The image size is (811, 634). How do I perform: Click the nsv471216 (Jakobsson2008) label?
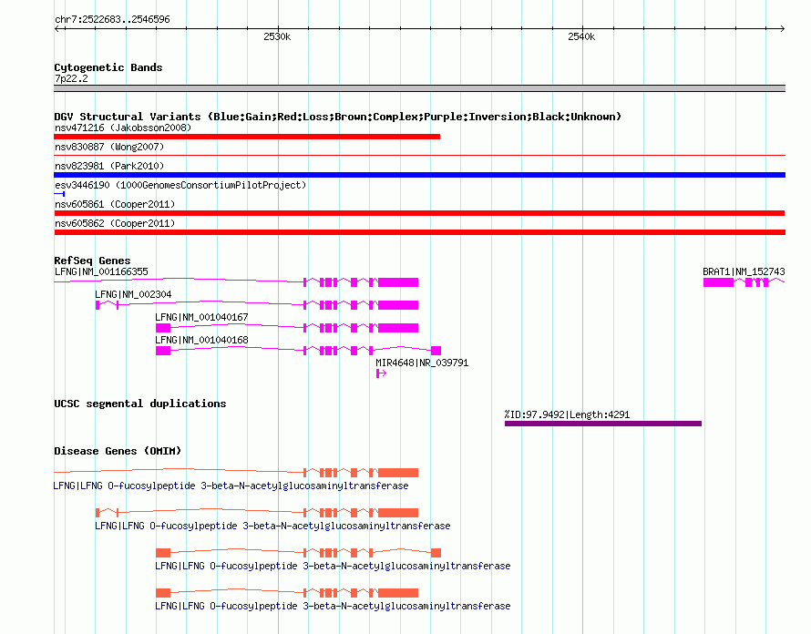[123, 128]
